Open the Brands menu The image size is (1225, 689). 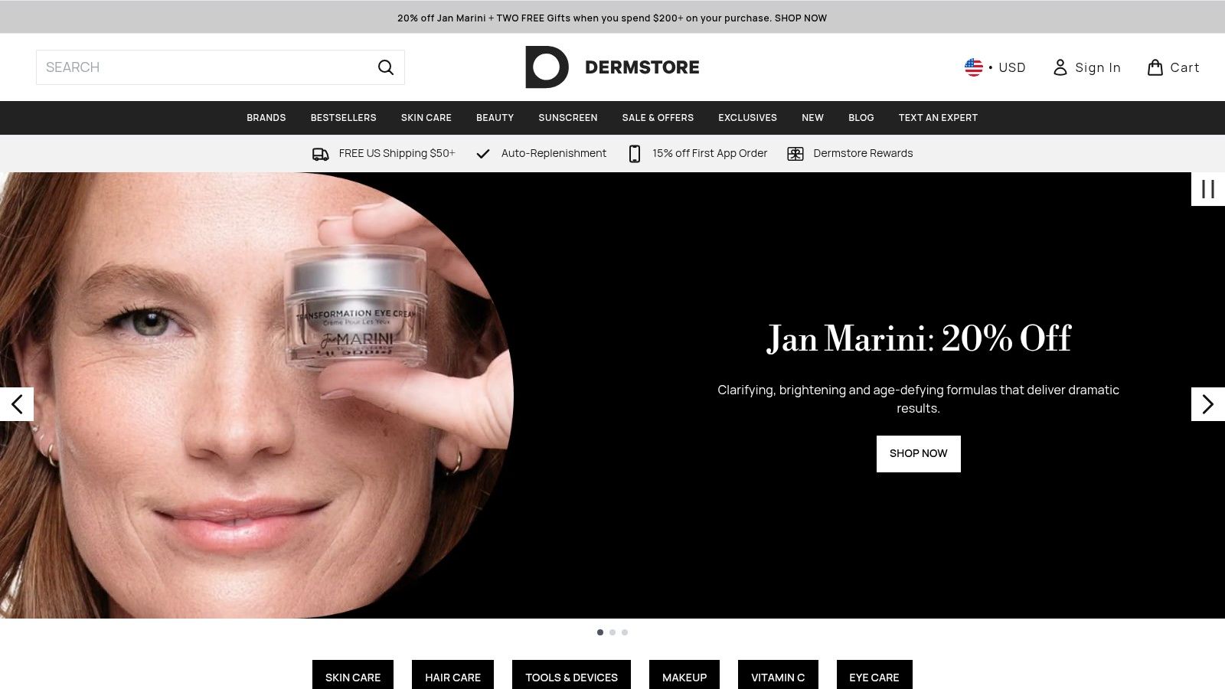(x=266, y=118)
